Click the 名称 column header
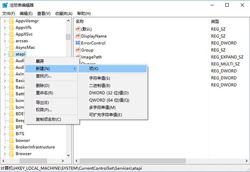This screenshot has height=172, width=250. tap(80, 21)
